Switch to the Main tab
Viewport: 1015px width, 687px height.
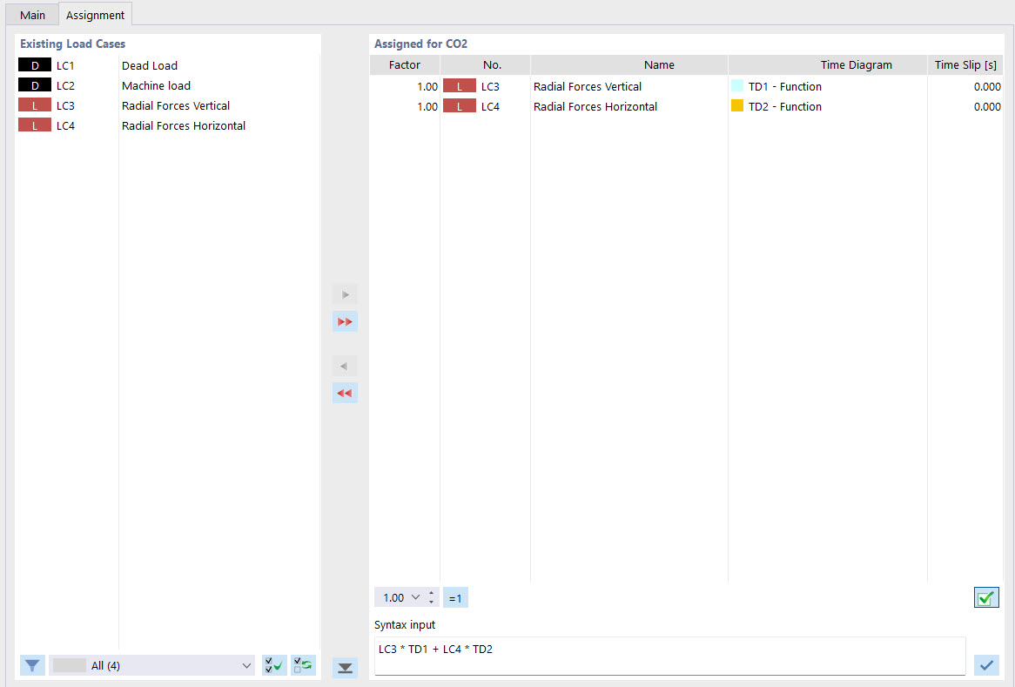click(31, 15)
